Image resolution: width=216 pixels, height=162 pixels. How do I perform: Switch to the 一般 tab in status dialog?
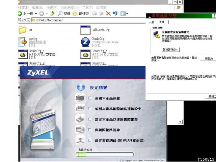tap(152, 22)
